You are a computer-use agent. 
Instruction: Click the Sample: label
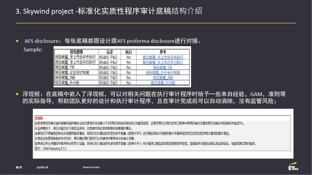point(33,50)
